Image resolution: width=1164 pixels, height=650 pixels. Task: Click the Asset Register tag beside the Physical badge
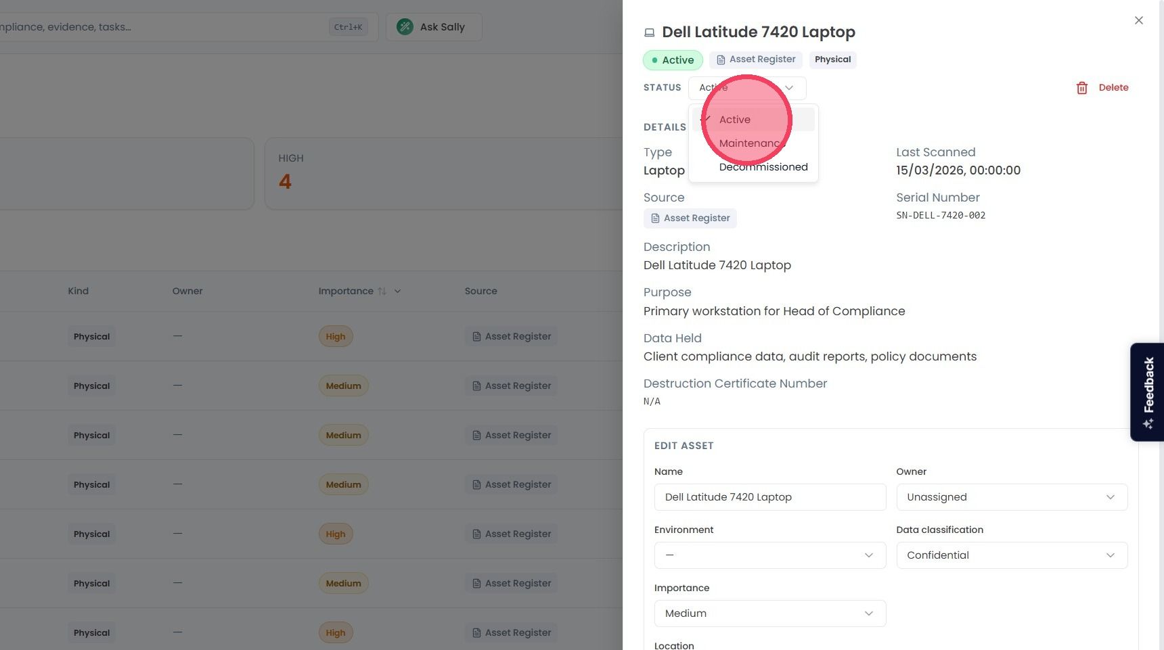point(756,60)
